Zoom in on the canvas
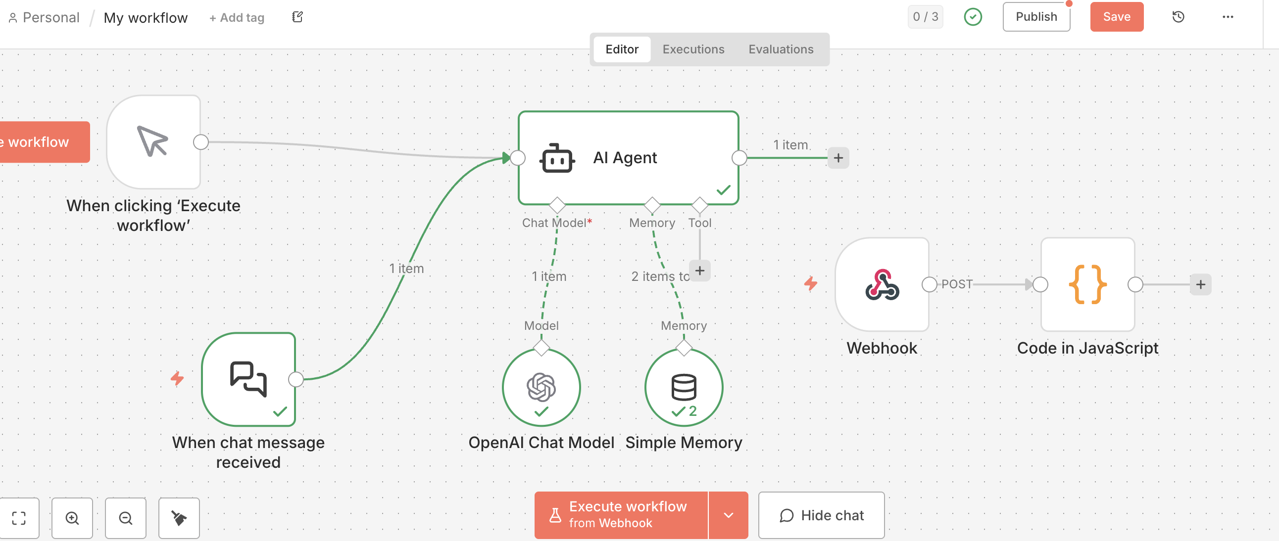Viewport: 1279px width, 541px height. [72, 518]
